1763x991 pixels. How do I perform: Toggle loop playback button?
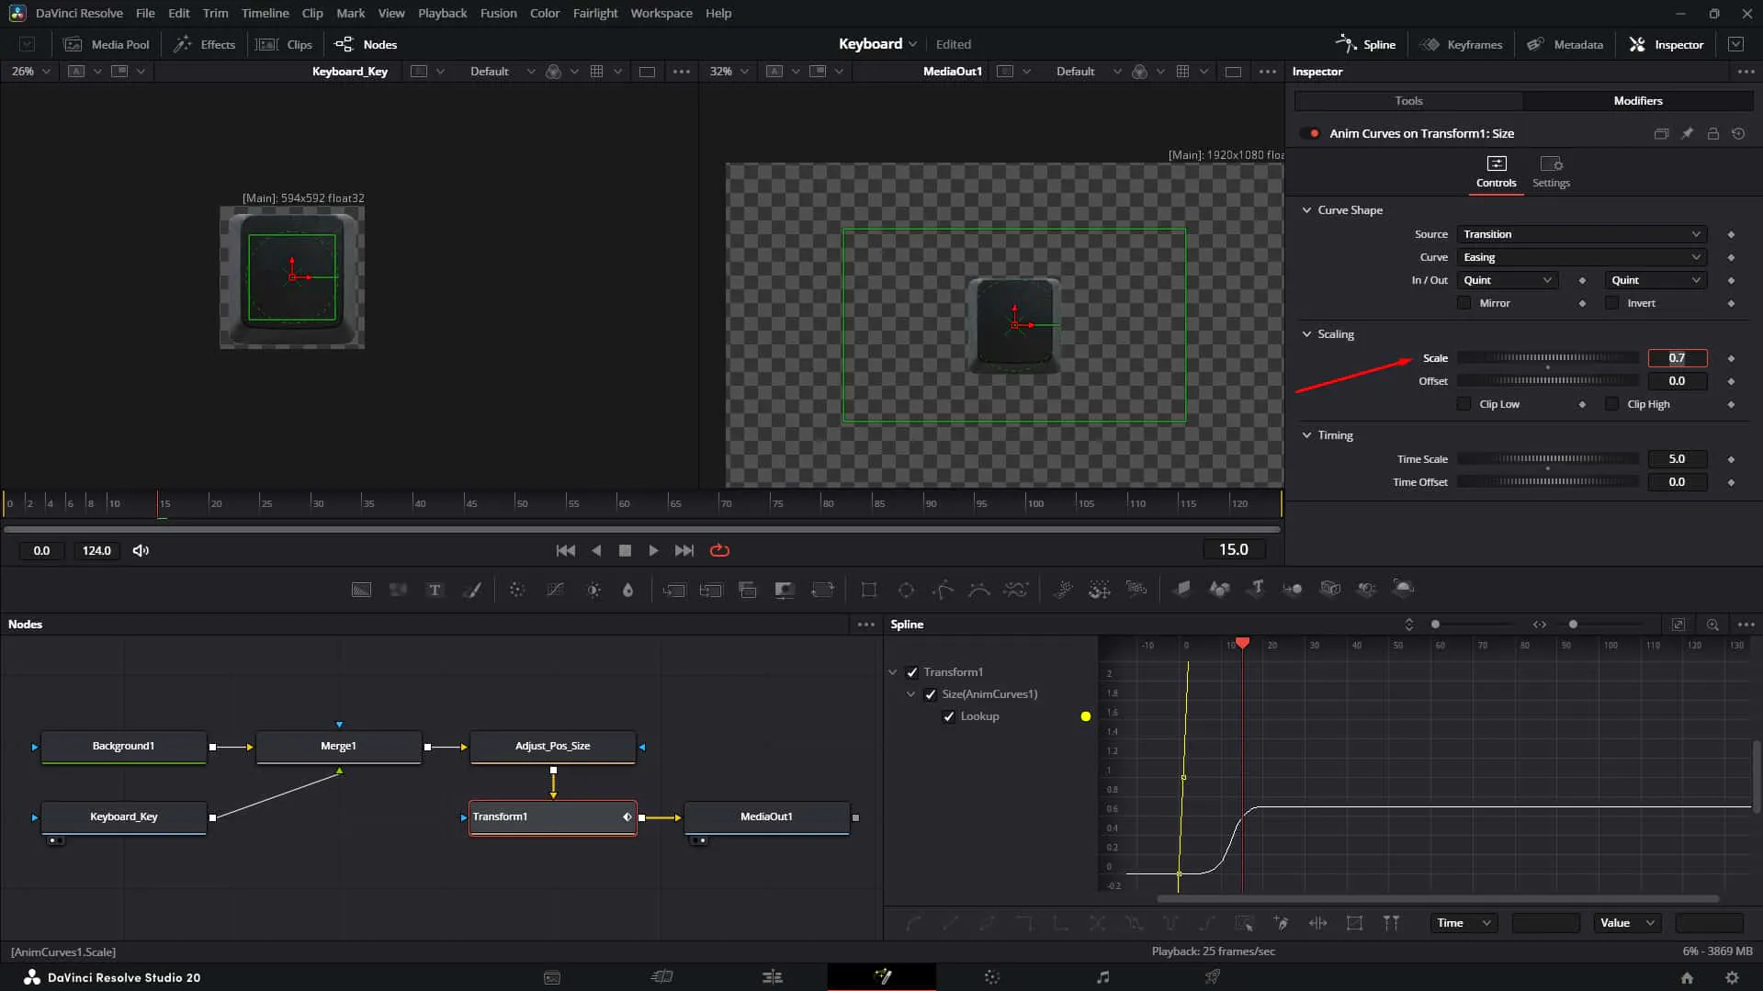[719, 550]
